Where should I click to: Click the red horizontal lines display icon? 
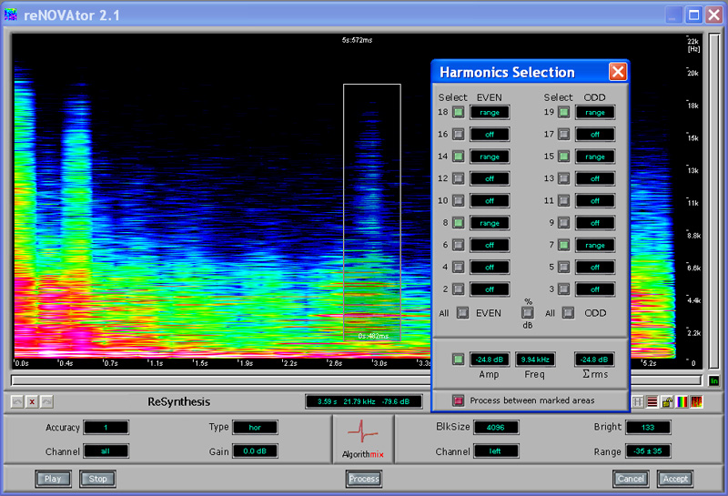click(652, 401)
